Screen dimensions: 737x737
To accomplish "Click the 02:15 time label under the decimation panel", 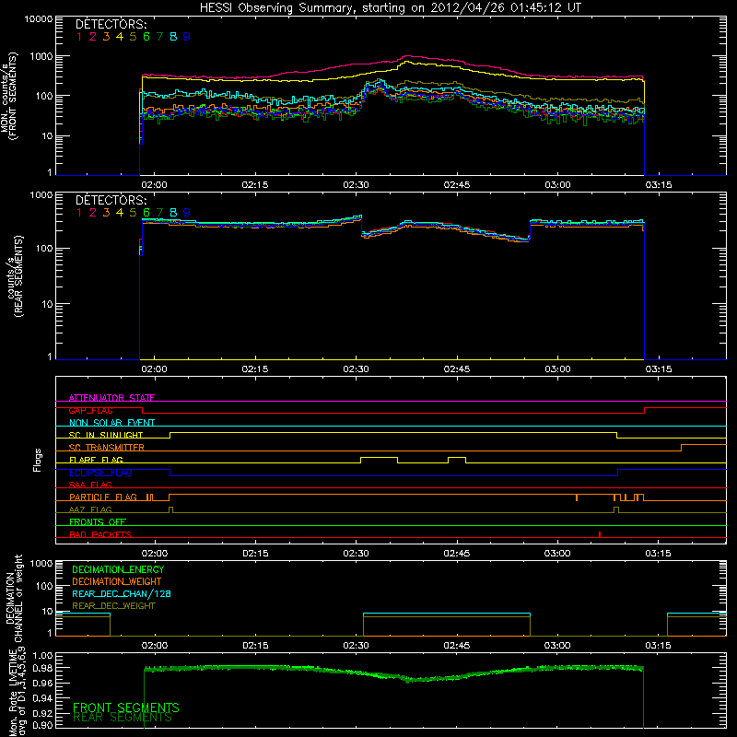I will (255, 646).
